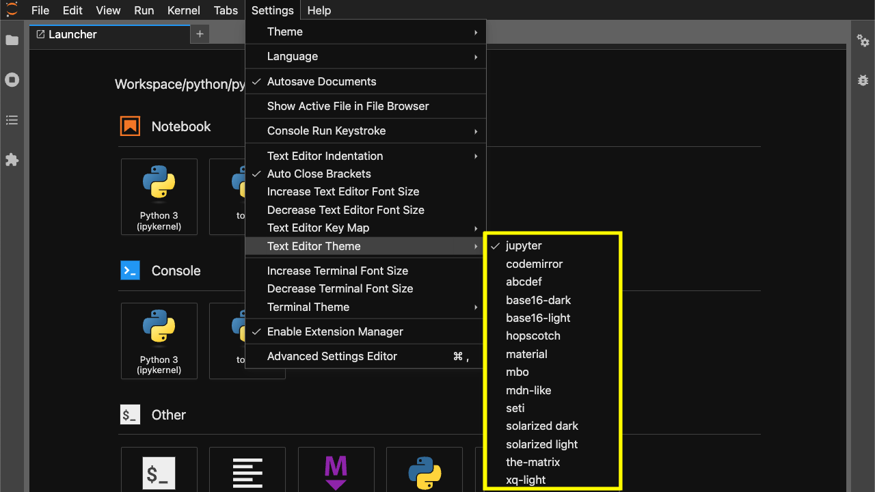Open the Help menu
This screenshot has width=875, height=492.
point(319,10)
